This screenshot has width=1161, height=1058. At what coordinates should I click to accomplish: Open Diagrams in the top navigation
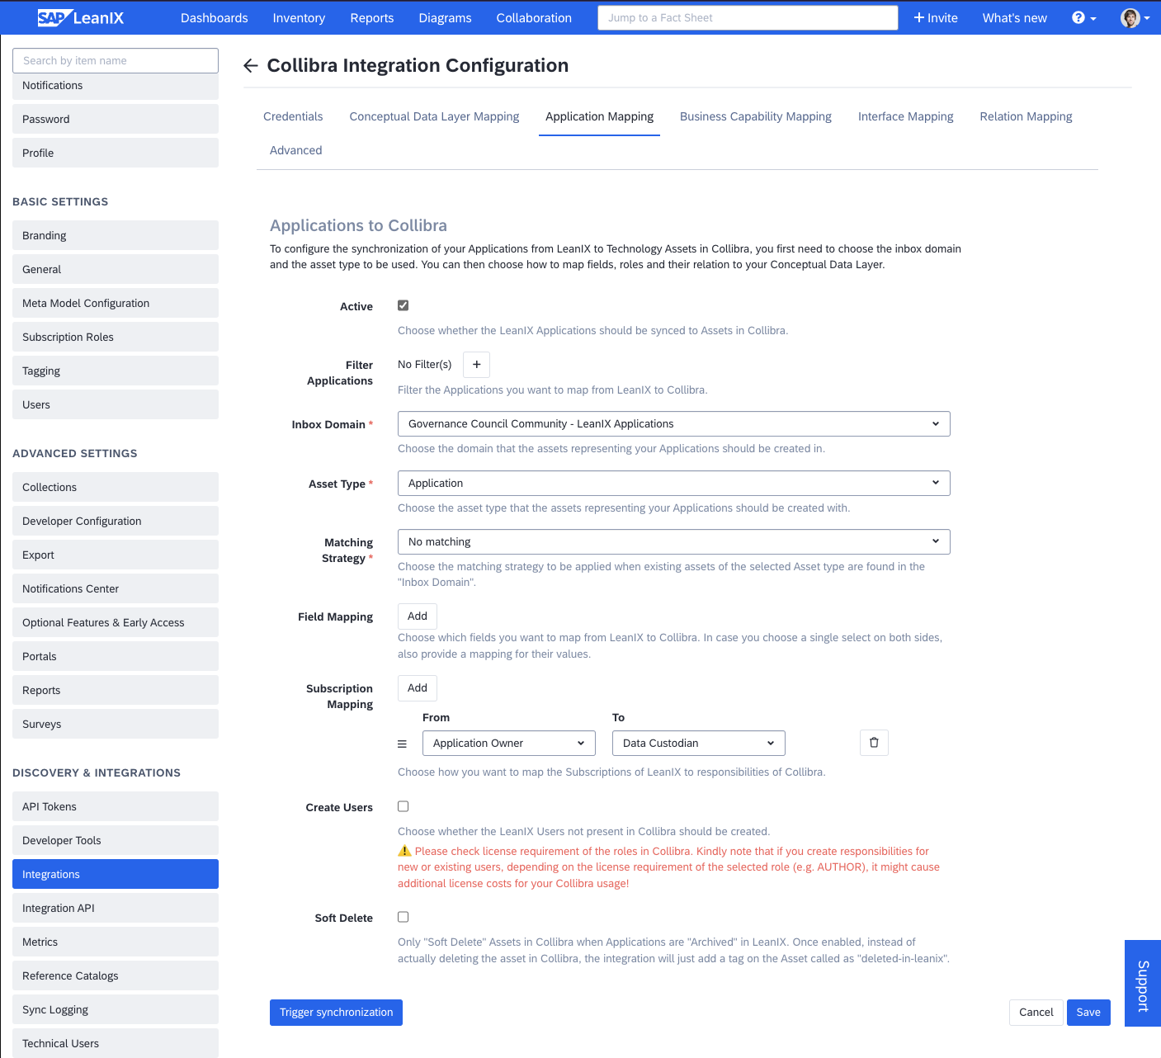coord(446,18)
